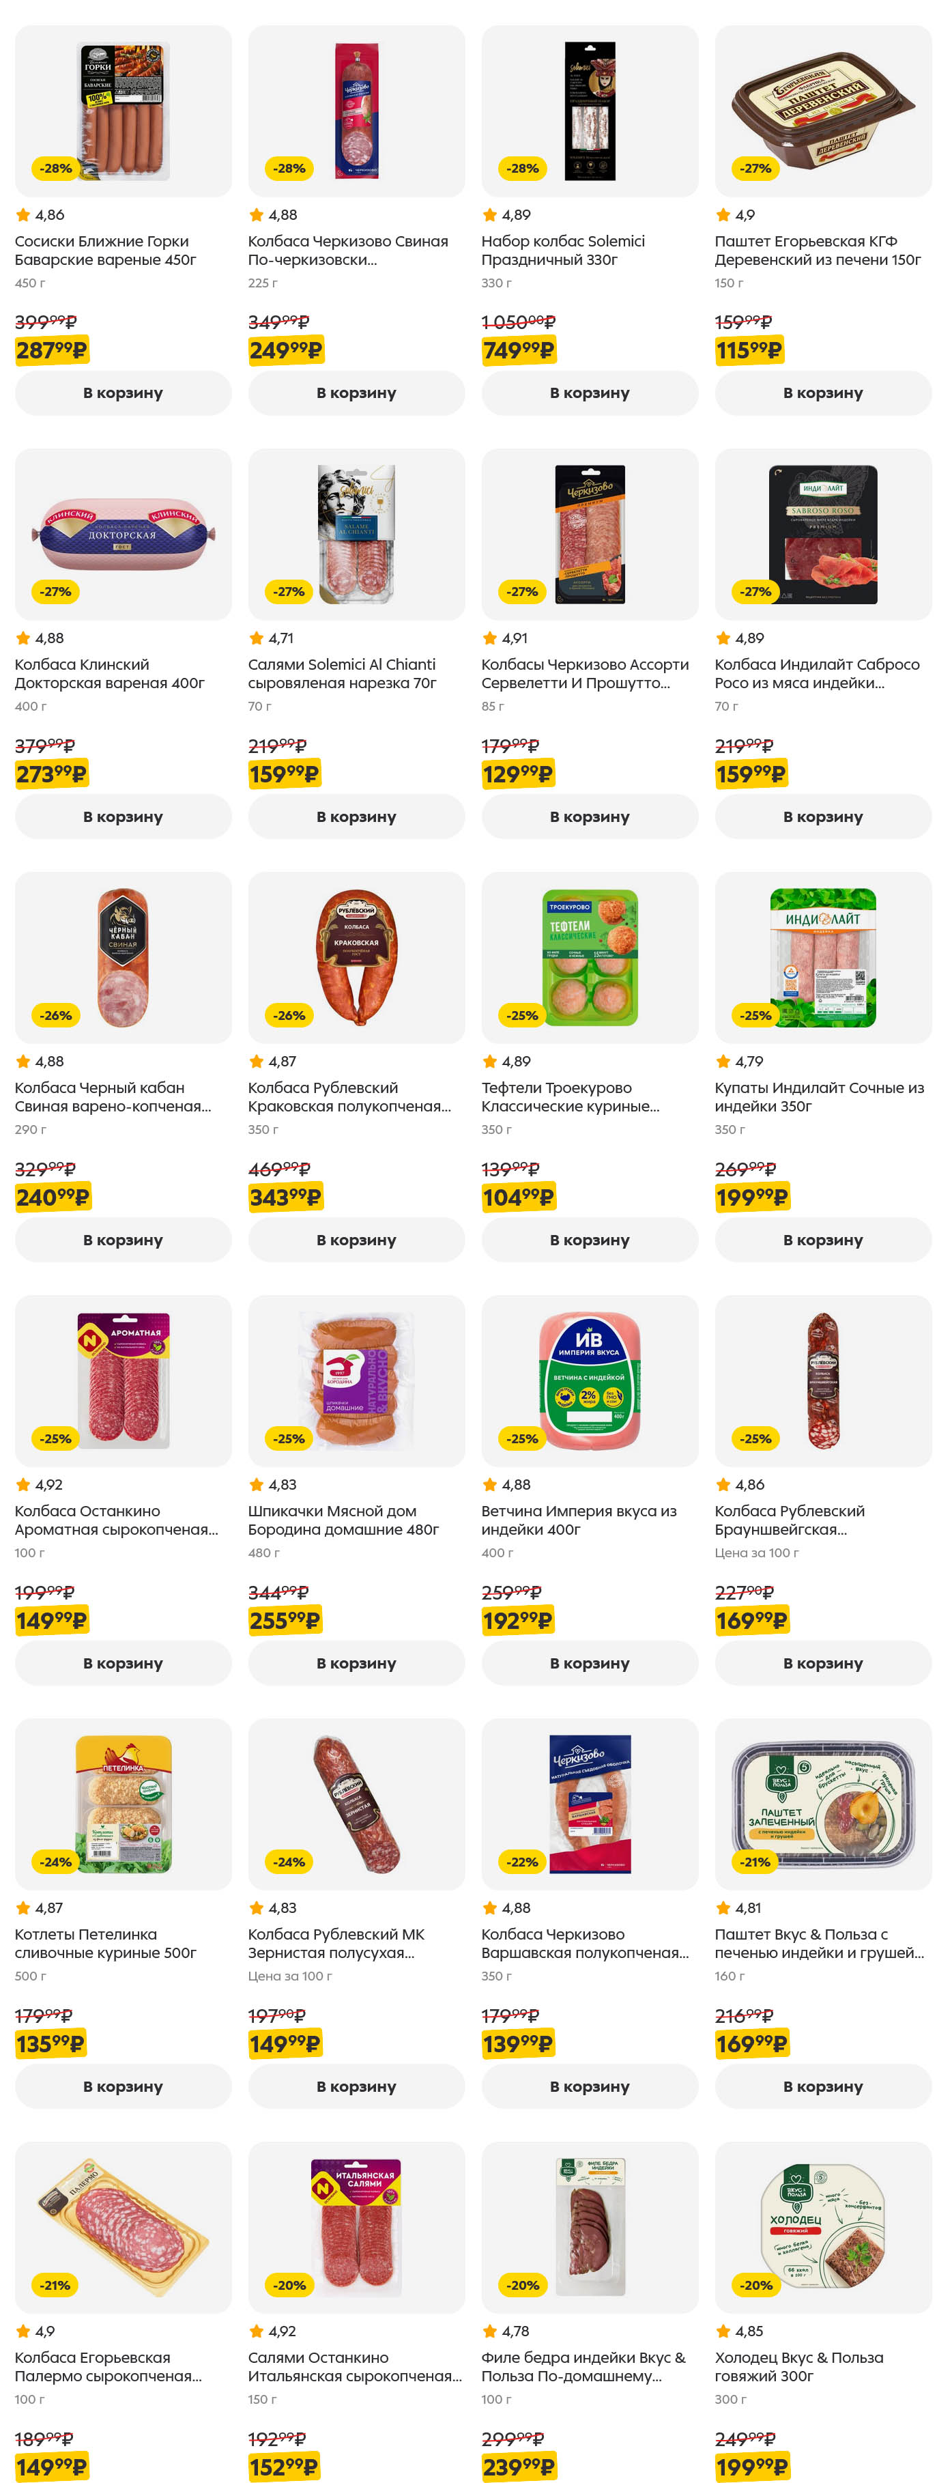Click the star rating icon for Сосиски Ближние Горки
This screenshot has height=2483, width=952.
pos(23,215)
